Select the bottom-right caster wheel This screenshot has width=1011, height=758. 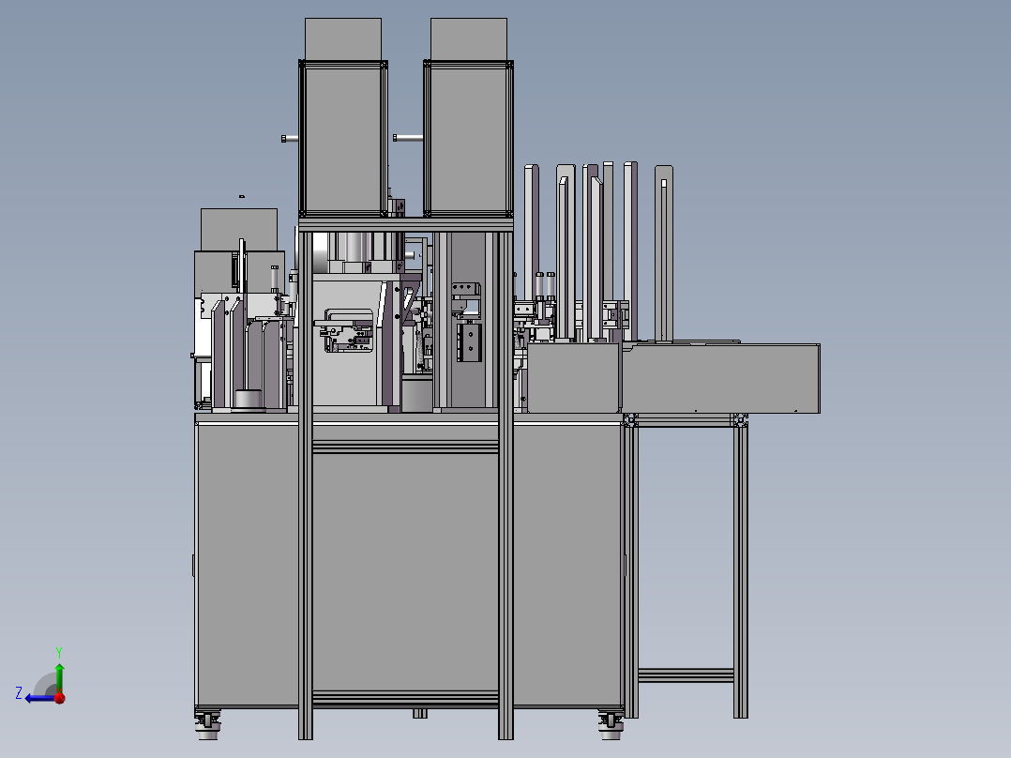pyautogui.click(x=611, y=722)
